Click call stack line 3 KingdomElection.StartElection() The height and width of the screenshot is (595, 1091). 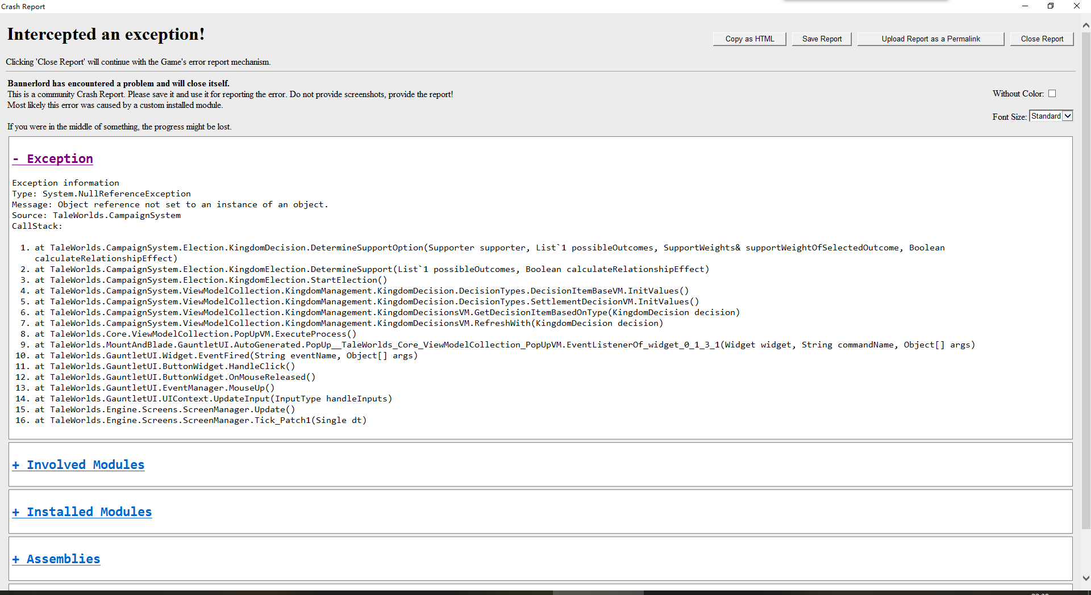pos(211,280)
